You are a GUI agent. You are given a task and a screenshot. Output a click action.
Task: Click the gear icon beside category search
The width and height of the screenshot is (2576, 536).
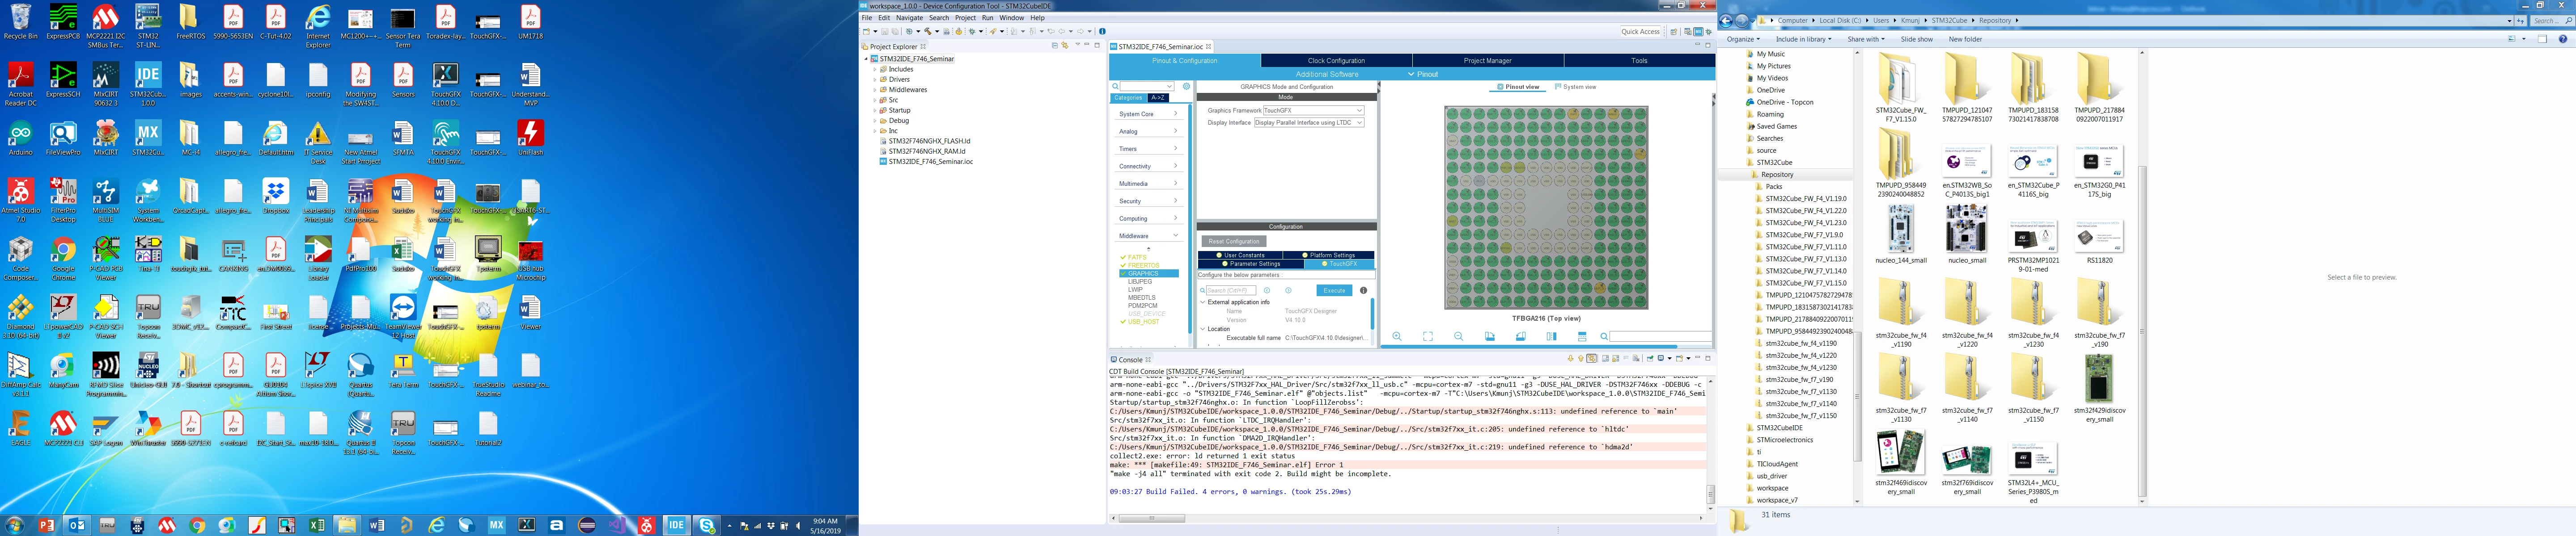(x=1186, y=86)
